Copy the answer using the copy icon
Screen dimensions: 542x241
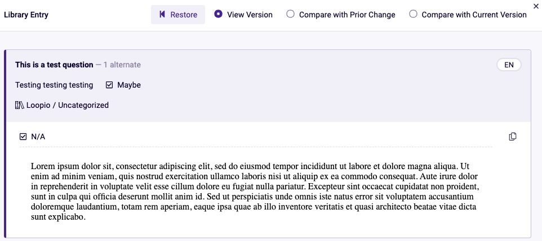(x=513, y=137)
